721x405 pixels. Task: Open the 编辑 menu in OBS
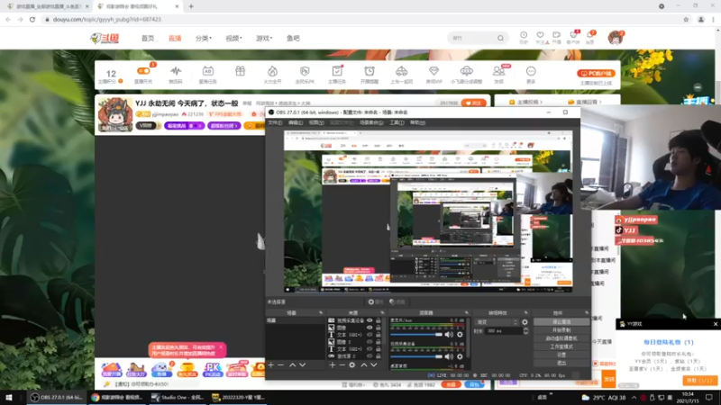(296, 122)
